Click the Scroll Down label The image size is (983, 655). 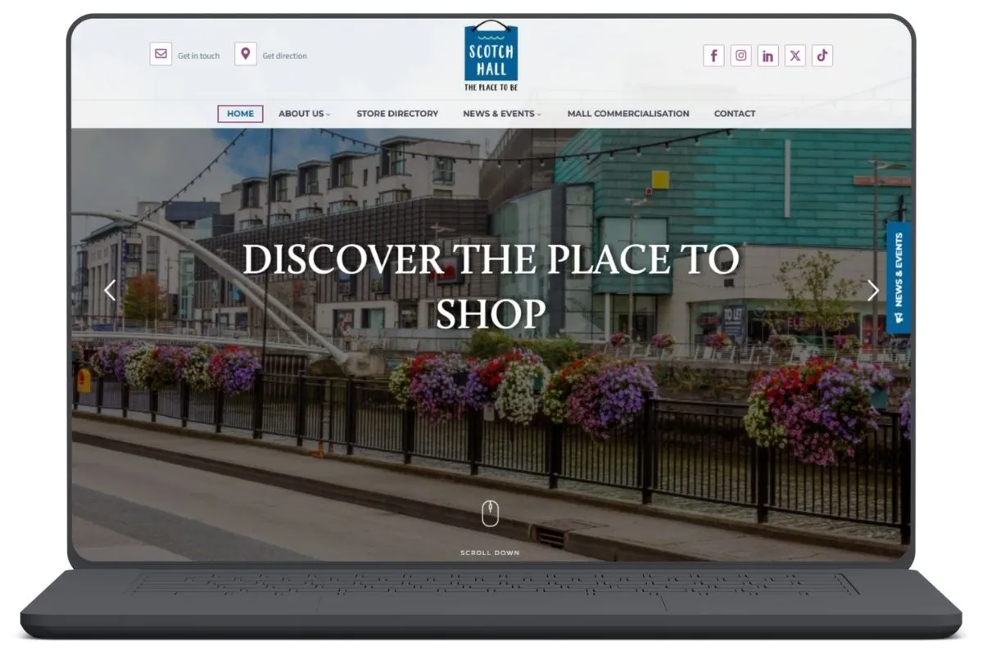[x=490, y=553]
